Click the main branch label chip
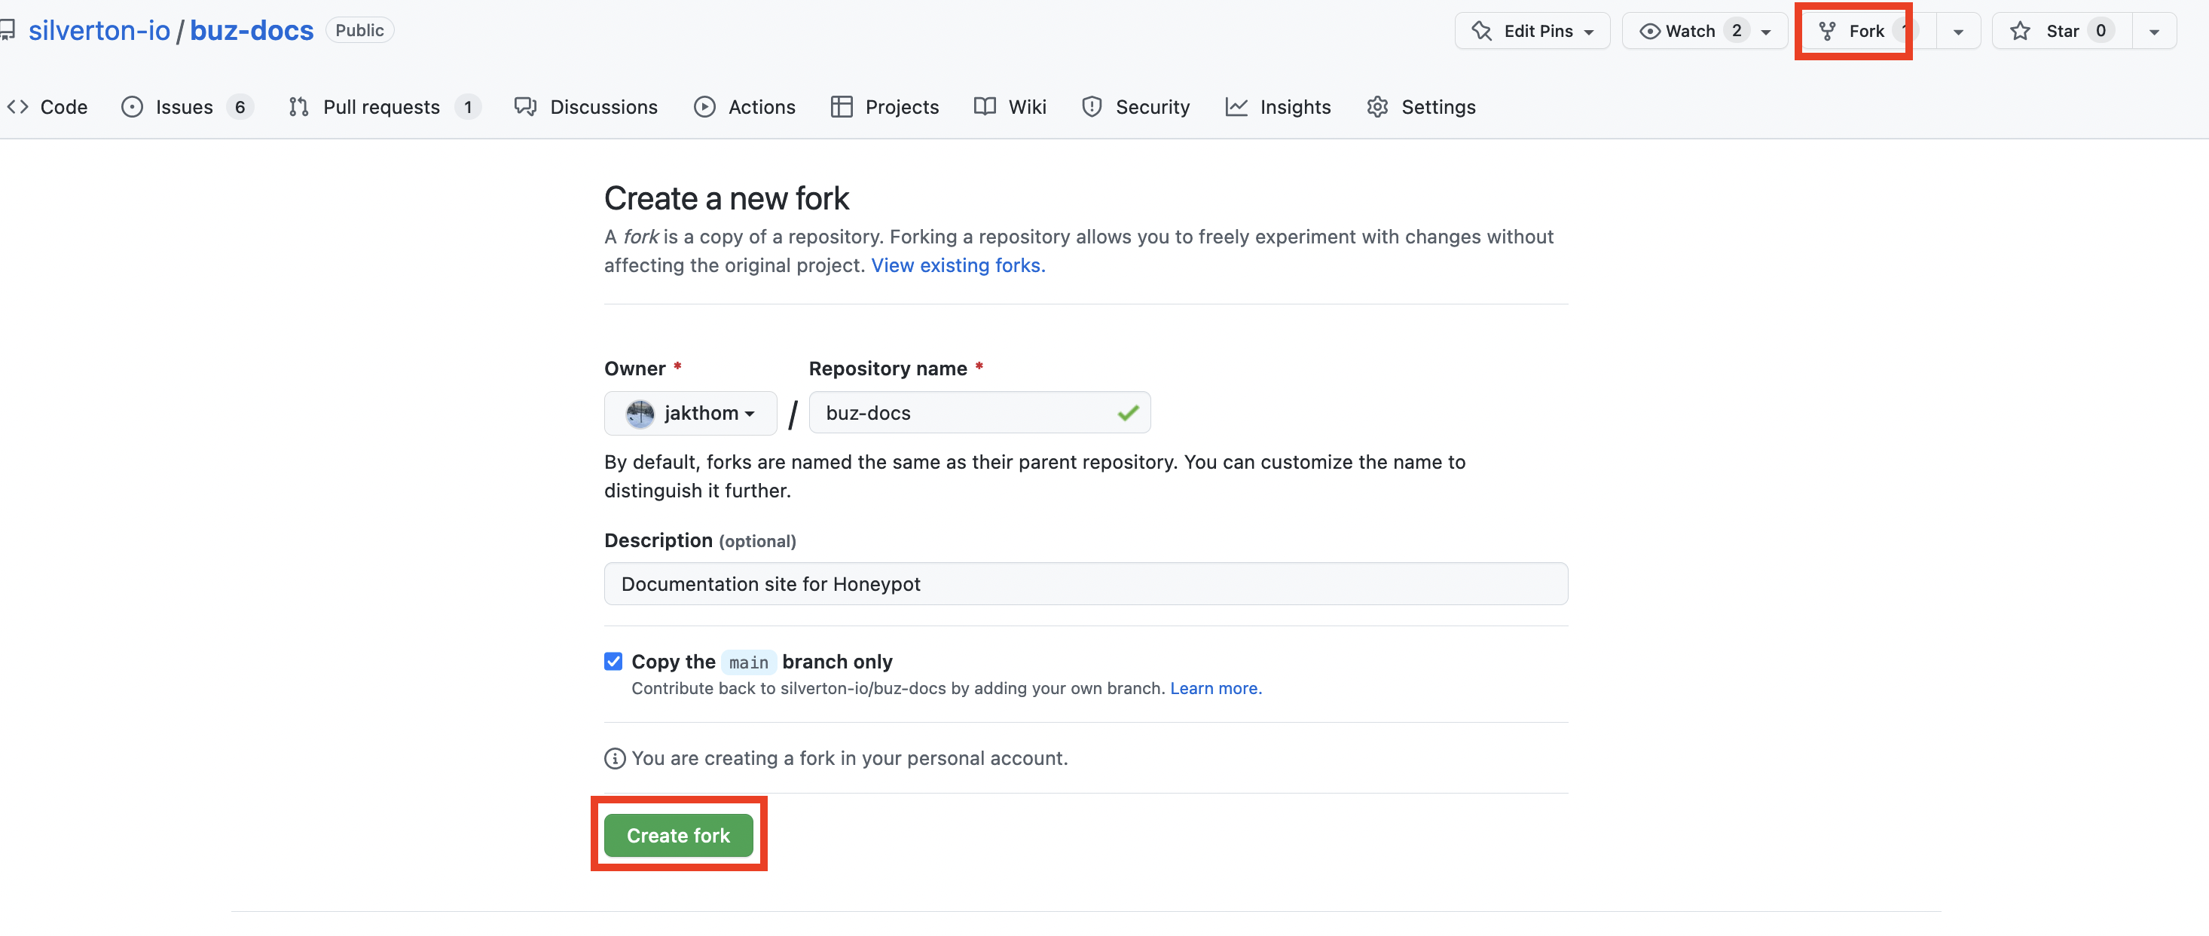 click(749, 662)
